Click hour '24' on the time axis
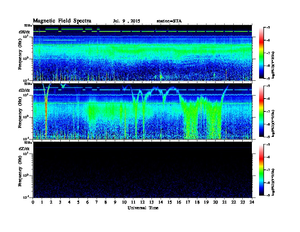 click(252, 202)
